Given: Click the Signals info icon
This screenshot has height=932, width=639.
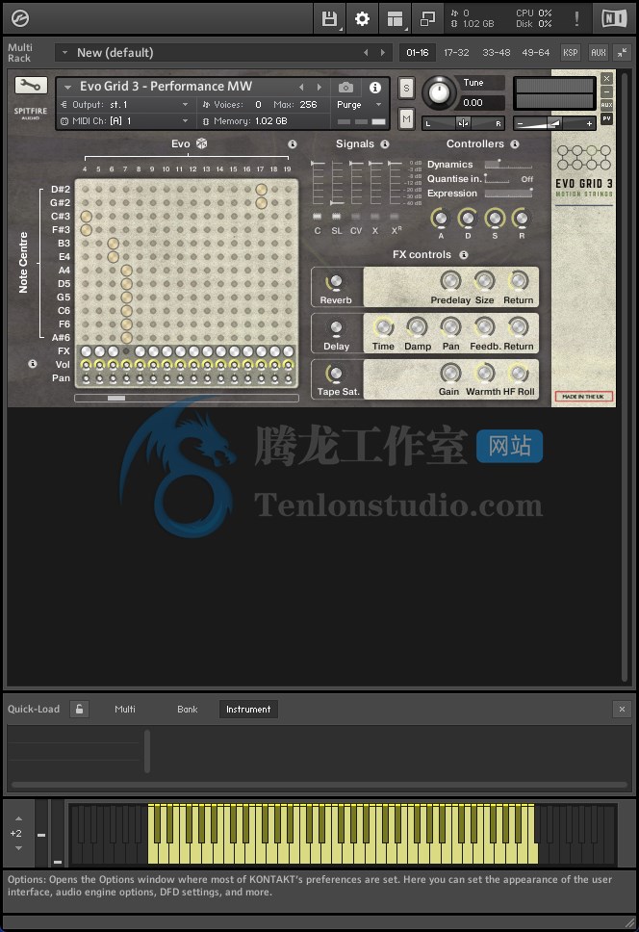Looking at the screenshot, I should [x=385, y=143].
